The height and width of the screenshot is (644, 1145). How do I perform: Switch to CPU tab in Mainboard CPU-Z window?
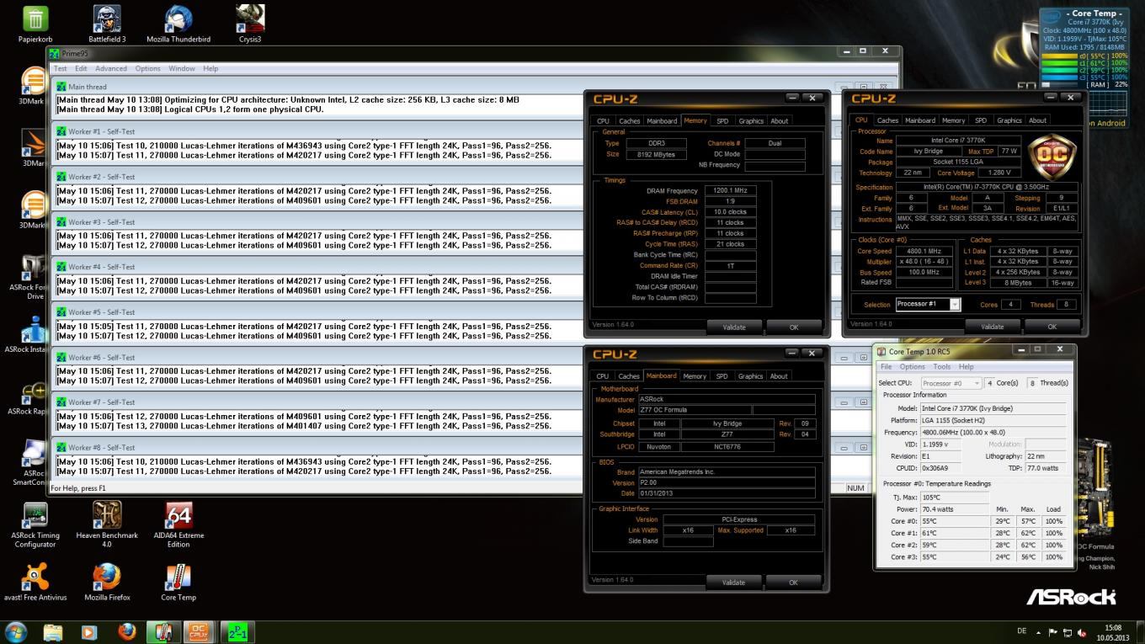pos(602,376)
